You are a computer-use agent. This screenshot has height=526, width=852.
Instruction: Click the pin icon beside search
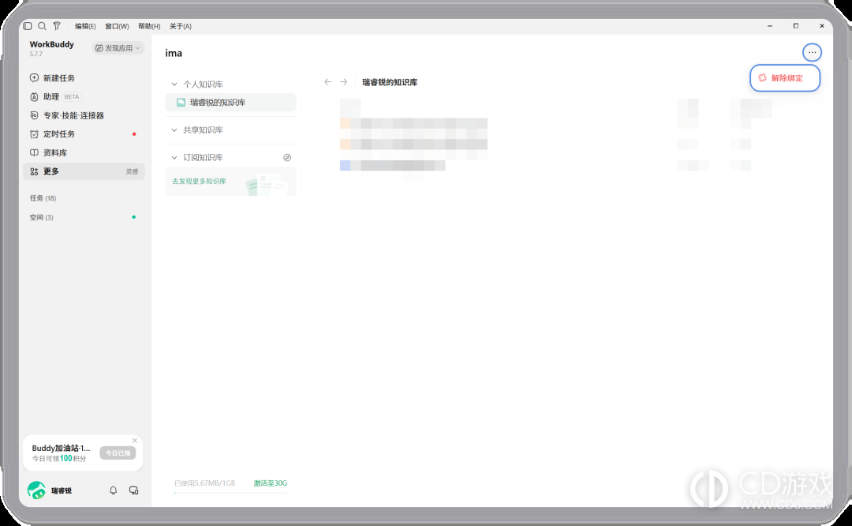(57, 26)
